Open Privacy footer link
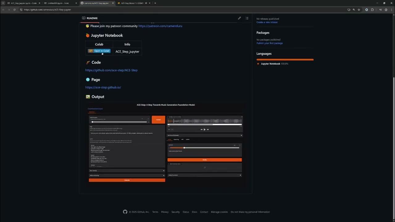Screen dimensions: 395x222 pos(165,212)
